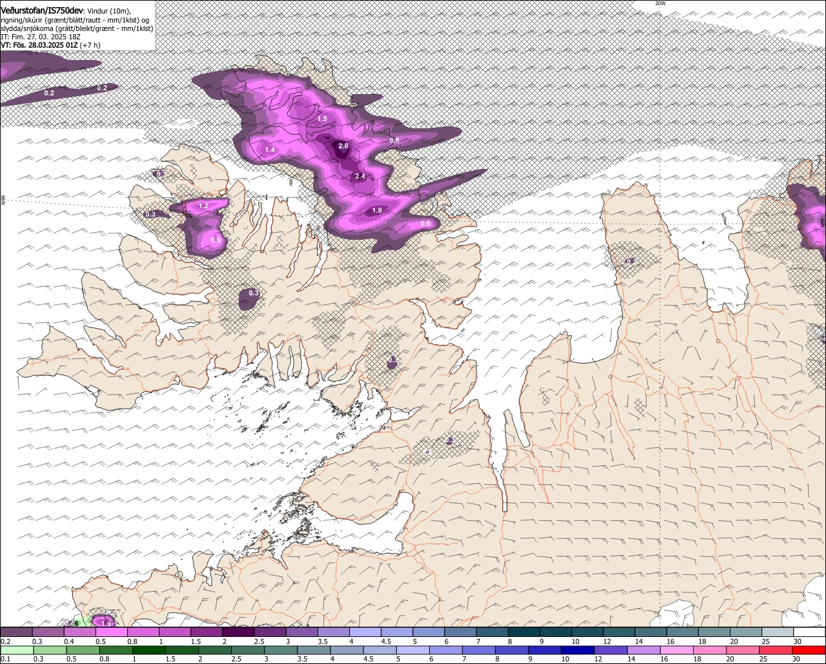The height and width of the screenshot is (664, 826).
Task: Pick the light purple 14 rain swatch
Action: pos(644,650)
